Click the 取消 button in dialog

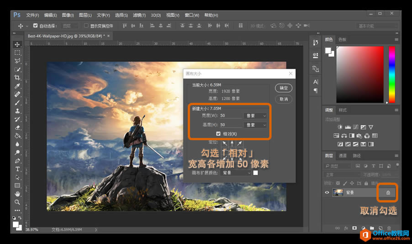click(284, 99)
